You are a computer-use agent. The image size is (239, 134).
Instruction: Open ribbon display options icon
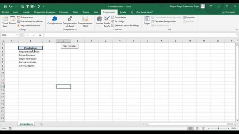click(211, 6)
